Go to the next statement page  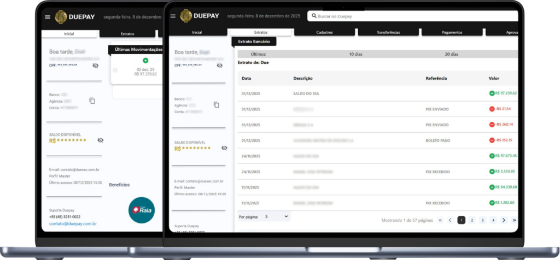pos(504,221)
